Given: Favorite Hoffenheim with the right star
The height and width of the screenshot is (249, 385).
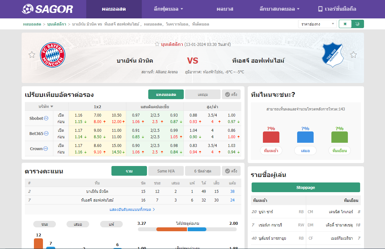Looking at the screenshot, I should [353, 55].
